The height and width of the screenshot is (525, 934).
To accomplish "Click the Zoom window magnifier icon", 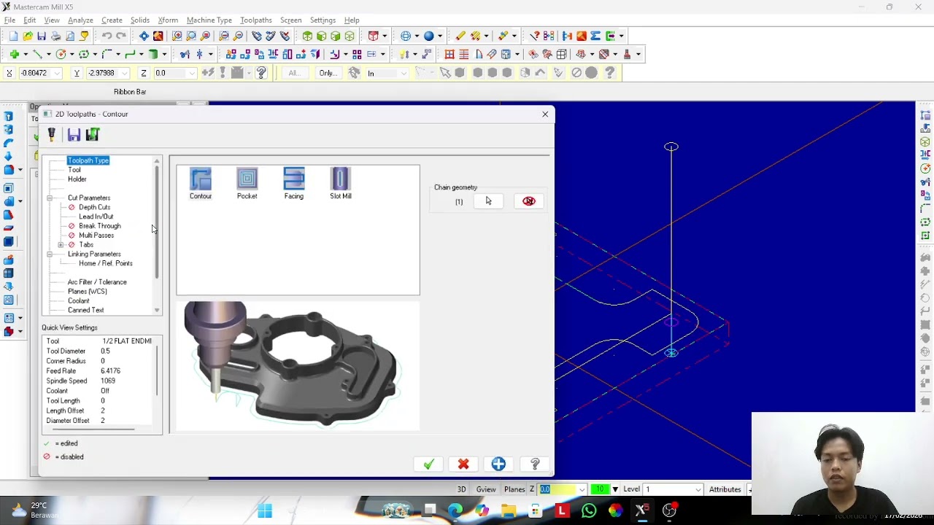I will click(177, 36).
